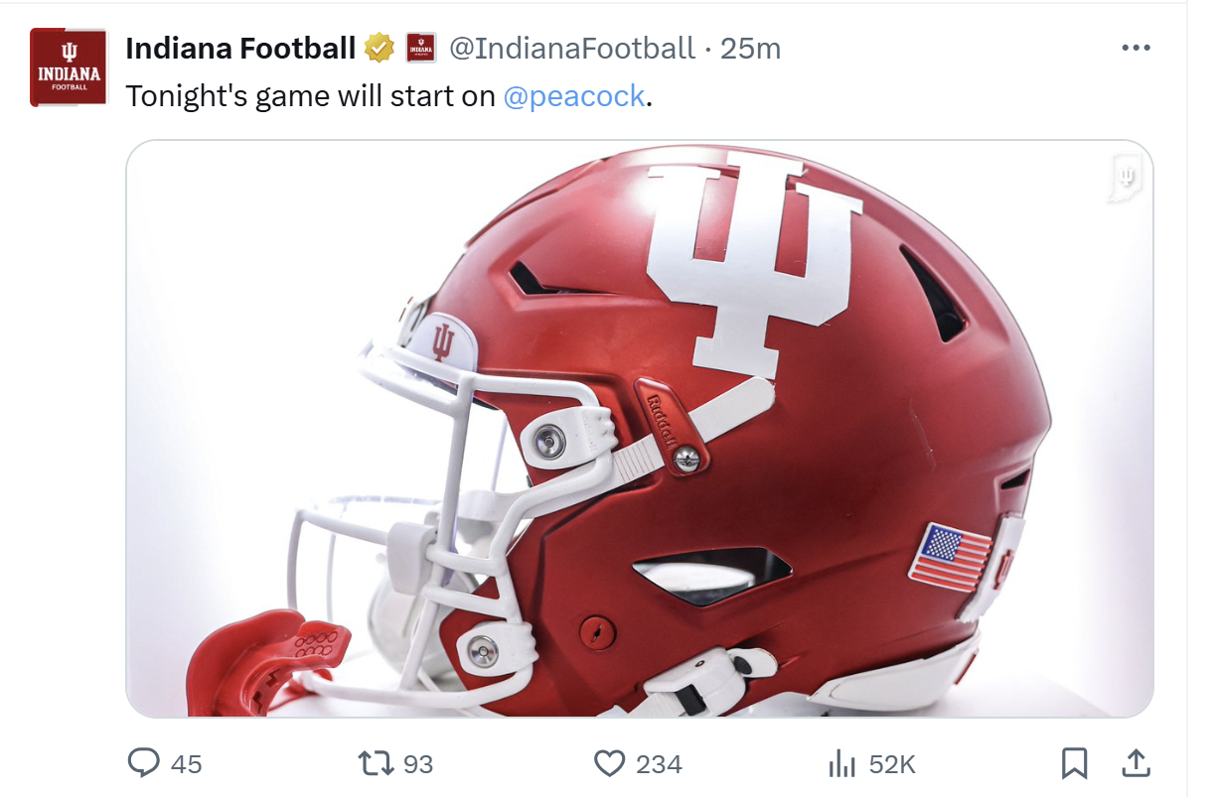The width and height of the screenshot is (1216, 797).
Task: Click the 234 likes count
Action: coord(659,764)
